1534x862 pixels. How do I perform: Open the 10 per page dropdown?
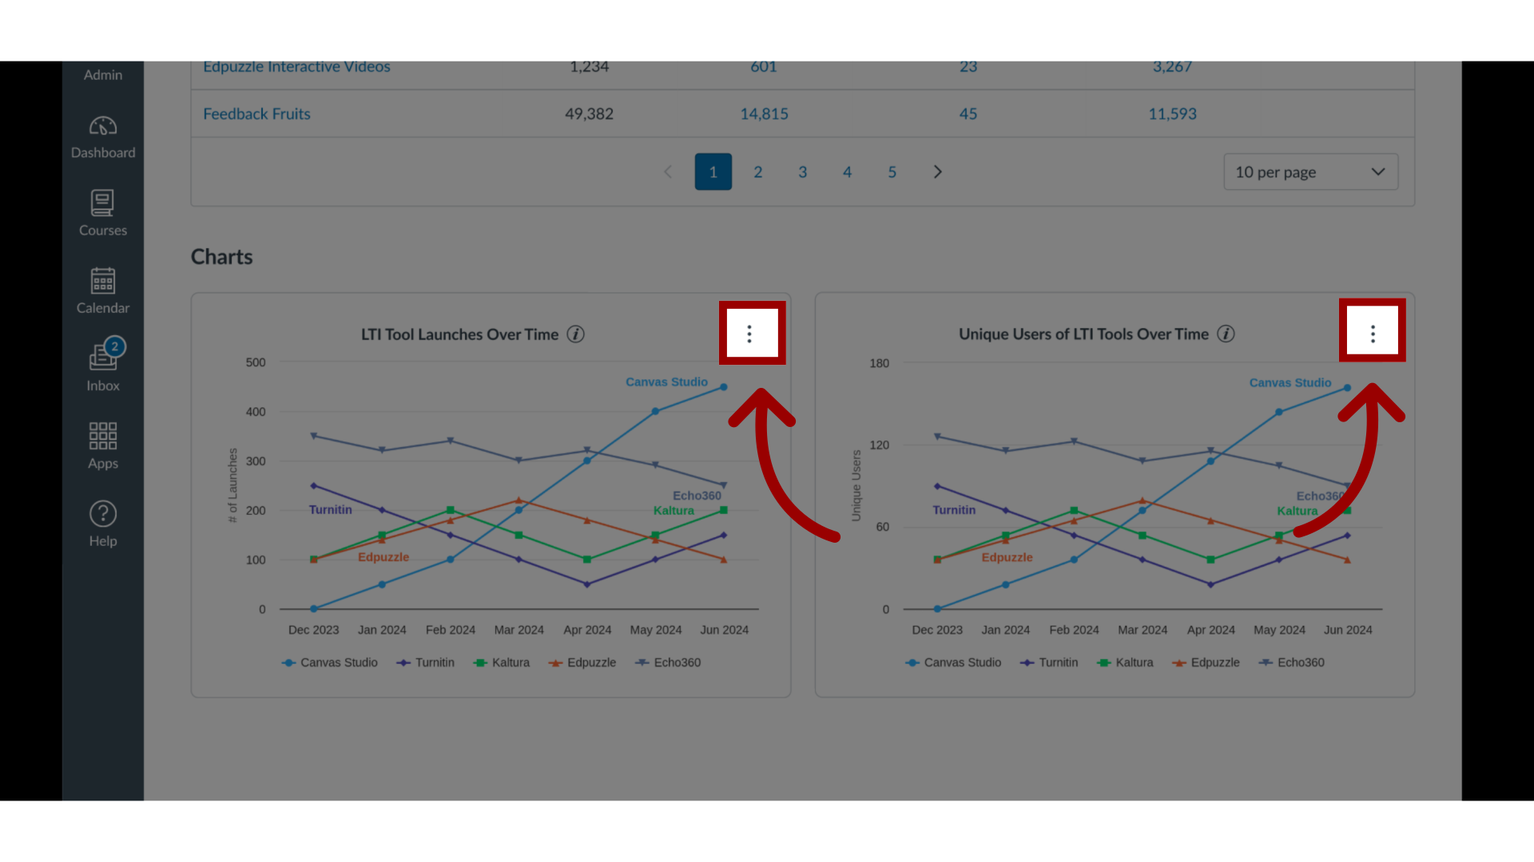(x=1311, y=172)
